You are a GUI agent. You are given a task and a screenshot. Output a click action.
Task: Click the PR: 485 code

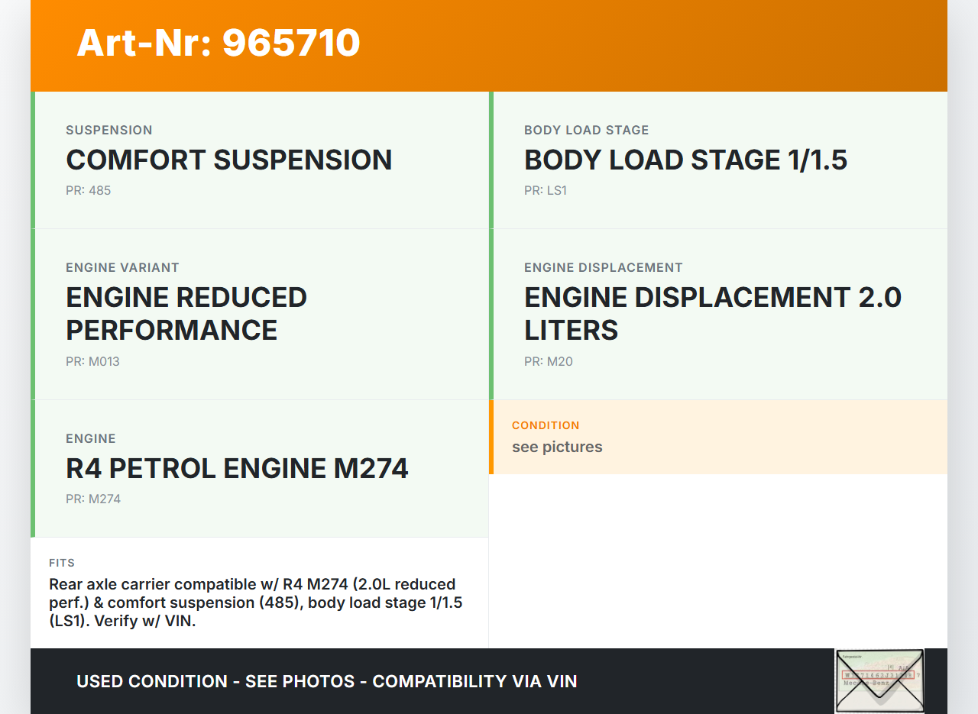[x=88, y=190]
